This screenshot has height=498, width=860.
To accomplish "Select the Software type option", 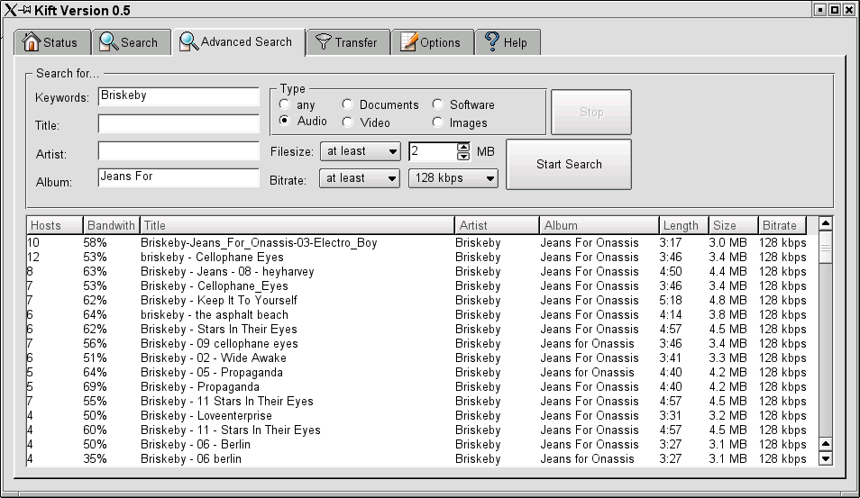I will tap(438, 104).
